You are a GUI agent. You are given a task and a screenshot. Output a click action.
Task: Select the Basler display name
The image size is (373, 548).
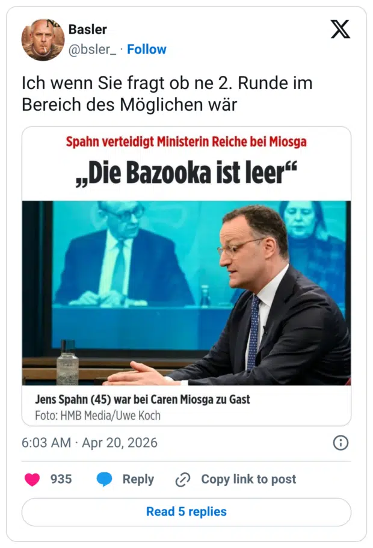88,29
